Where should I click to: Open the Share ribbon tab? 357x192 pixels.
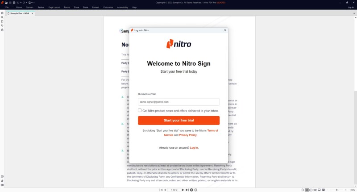(76, 7)
